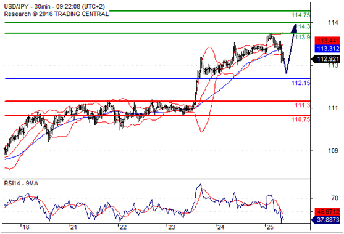This screenshot has height=234, width=344.
Task: Select the date marker 23 on time axis
Action: pos(172,227)
